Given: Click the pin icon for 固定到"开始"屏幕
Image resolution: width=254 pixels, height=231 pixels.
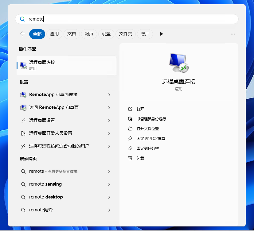Looking at the screenshot, I should 130,138.
